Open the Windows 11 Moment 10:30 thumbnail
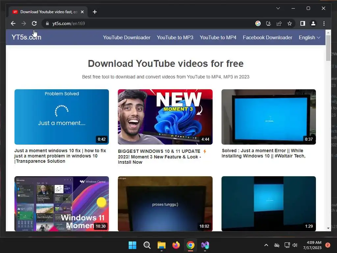Image resolution: width=337 pixels, height=253 pixels. point(62,204)
